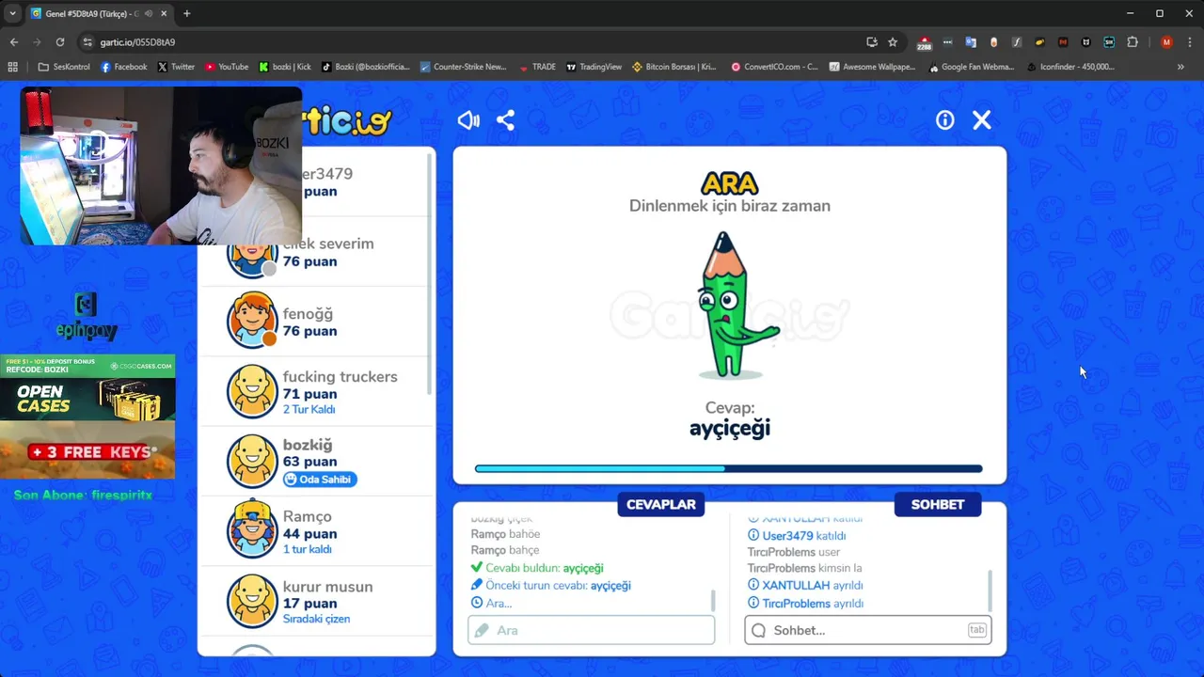Open the Chrome profile M avatar
This screenshot has height=677, width=1204.
(x=1166, y=42)
